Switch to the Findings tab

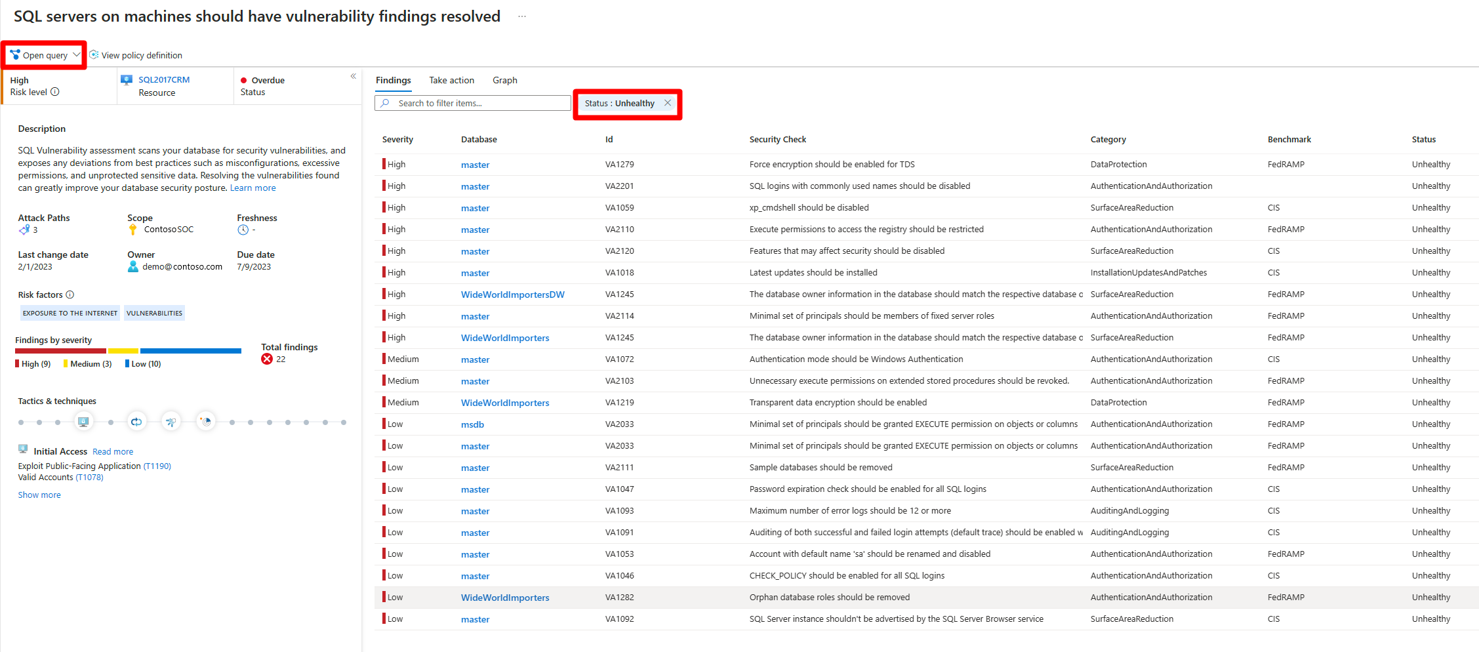[x=394, y=80]
